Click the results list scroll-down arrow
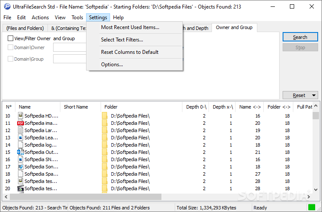322x212 pixels. click(x=316, y=190)
